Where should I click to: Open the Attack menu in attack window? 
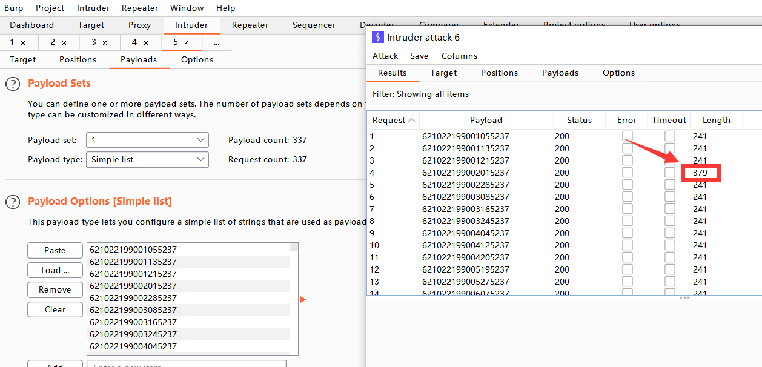tap(385, 56)
